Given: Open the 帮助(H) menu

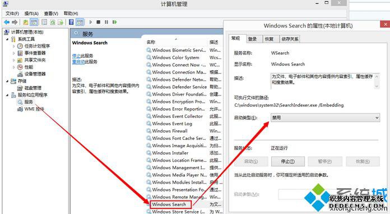Looking at the screenshot, I should pos(71,13).
